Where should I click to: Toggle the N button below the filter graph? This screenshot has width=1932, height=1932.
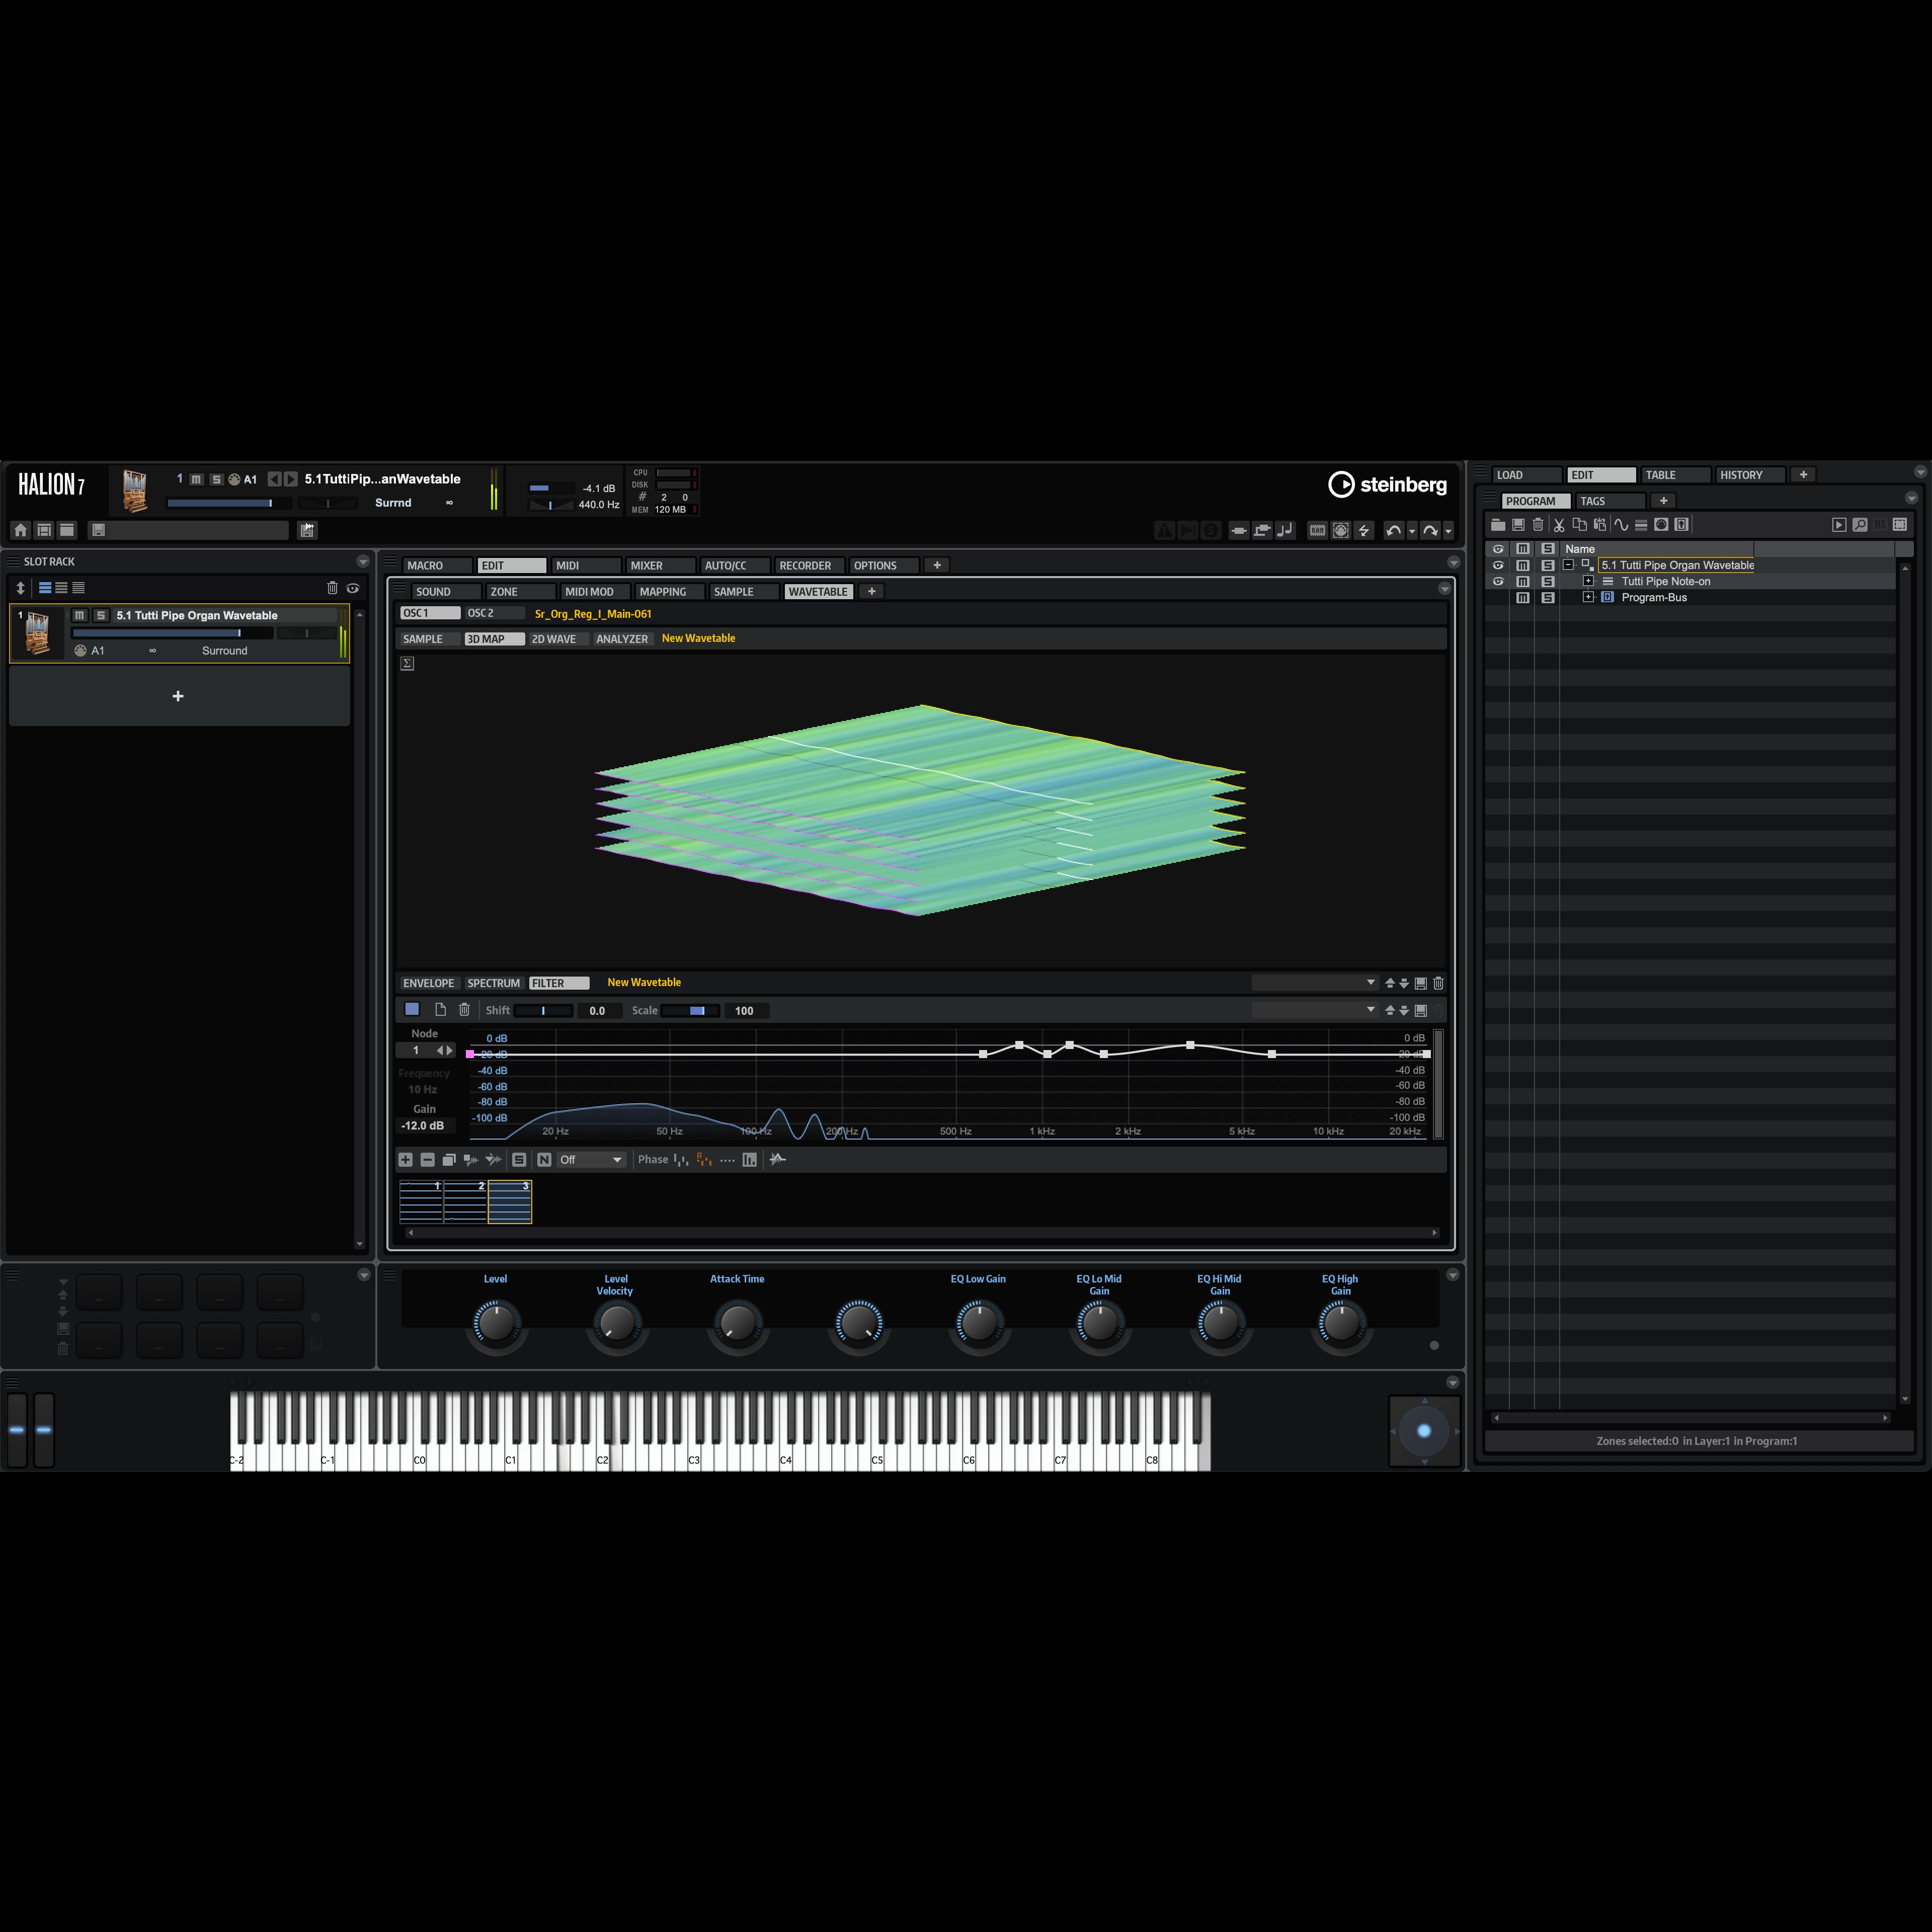pyautogui.click(x=544, y=1160)
